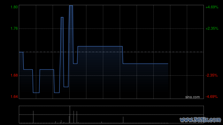Select the -2.35% percentage label
The height and width of the screenshot is (125, 223).
click(x=212, y=75)
